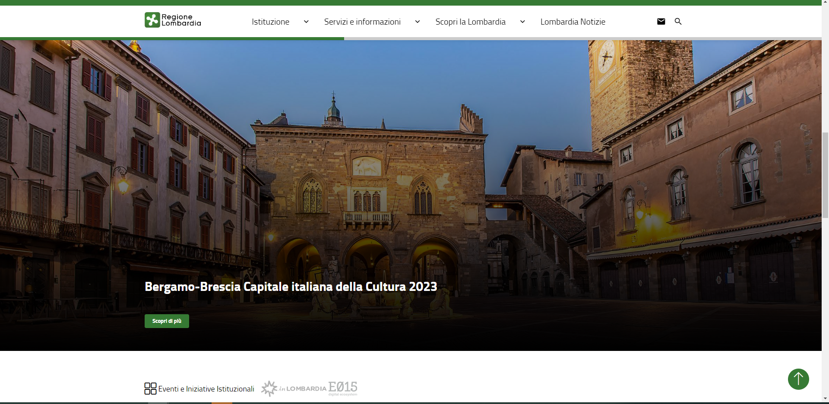
Task: Go to Lombardia Notizie
Action: coord(573,22)
